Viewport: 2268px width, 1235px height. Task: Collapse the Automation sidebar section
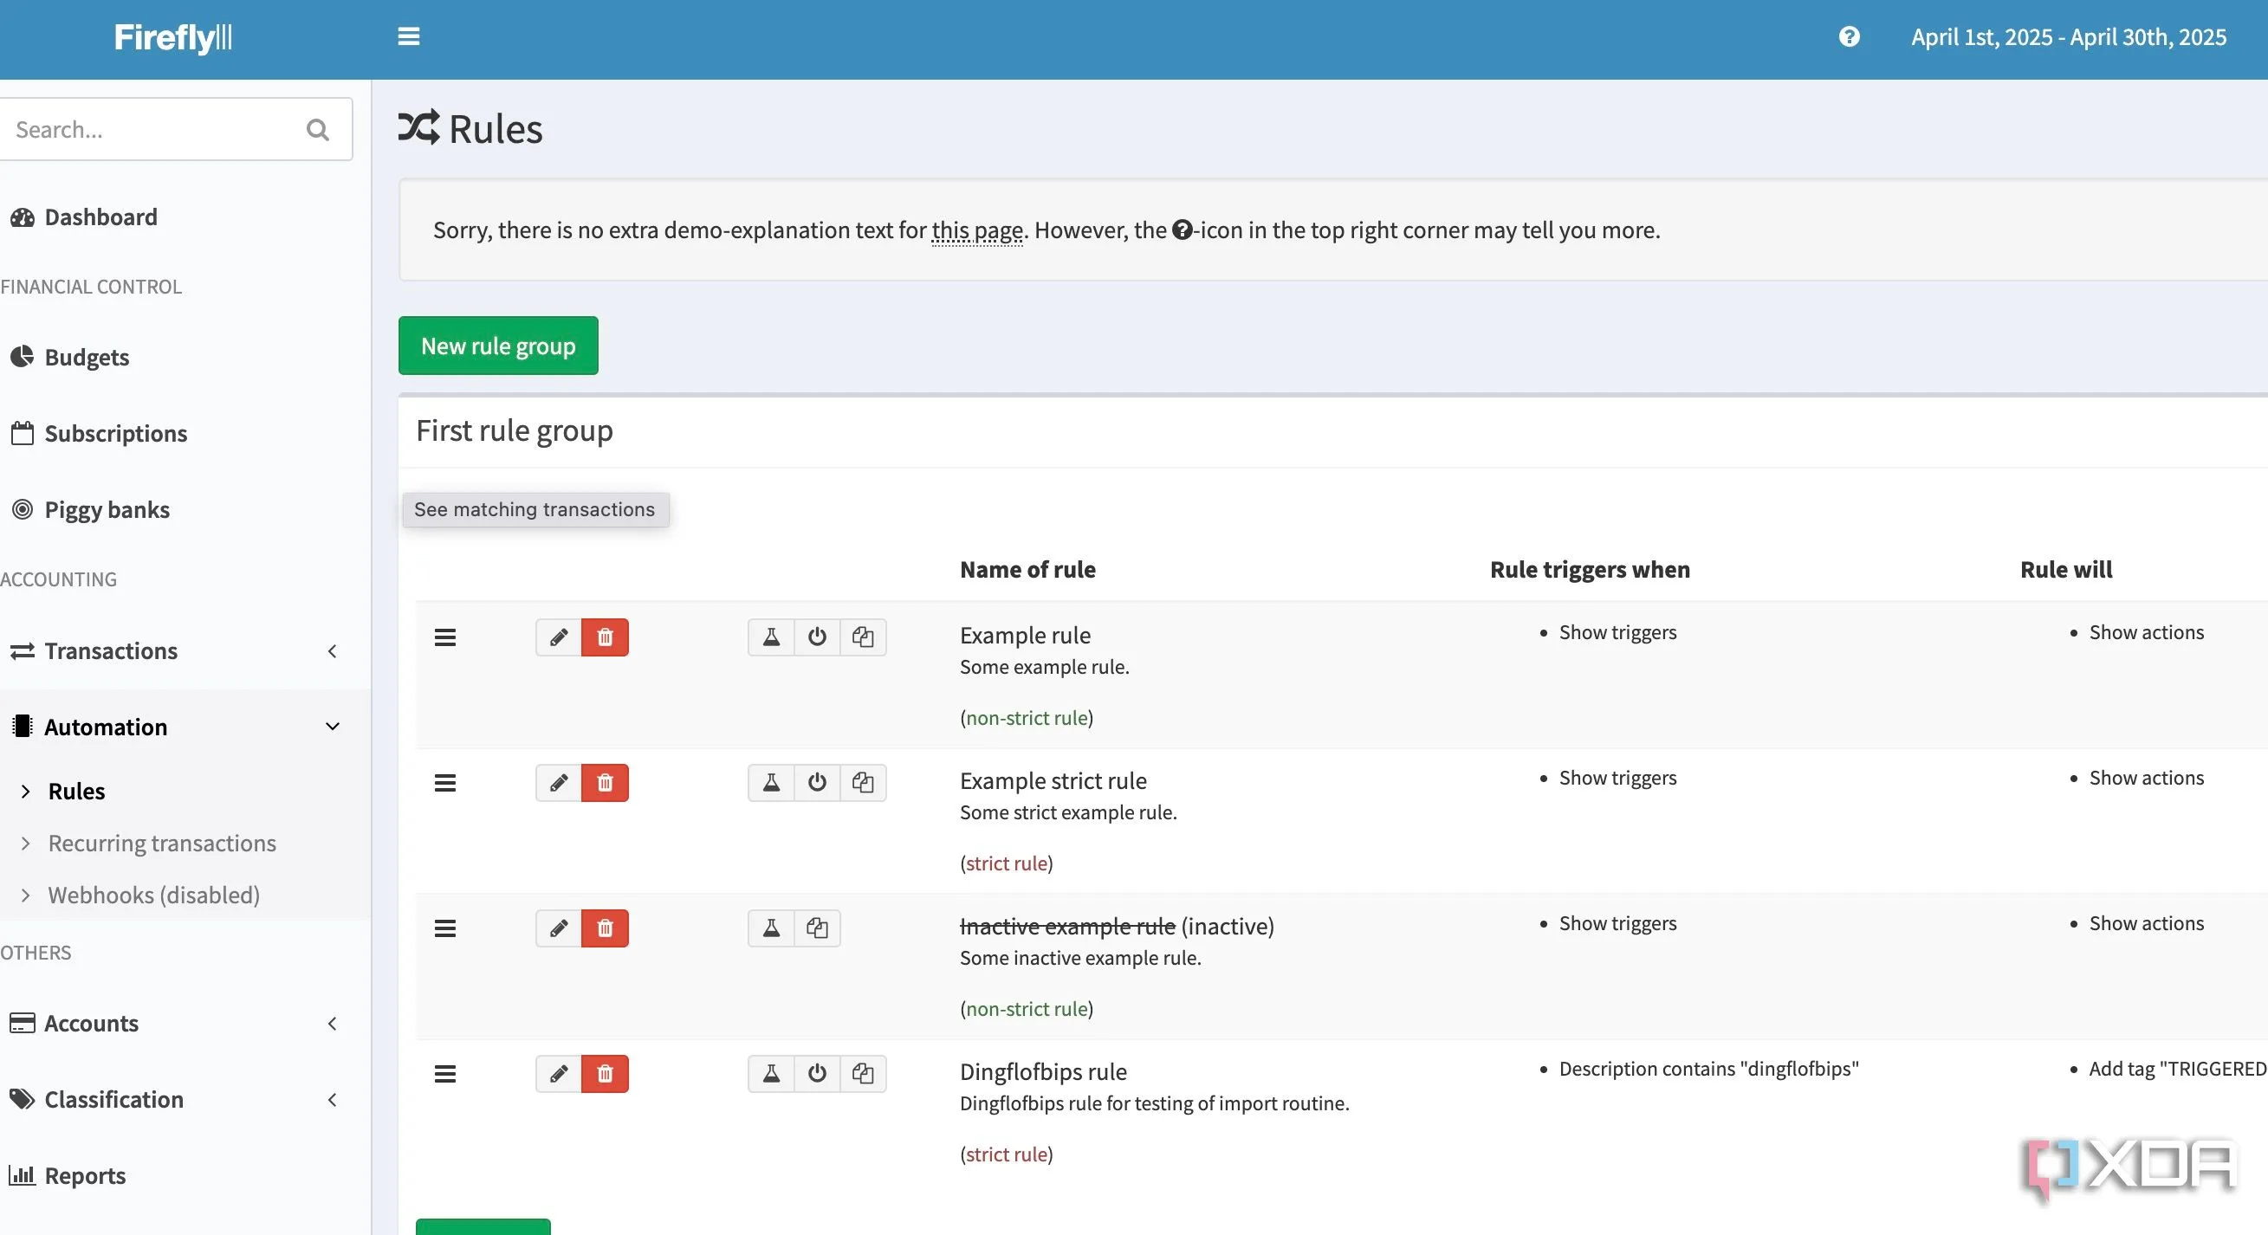click(x=176, y=727)
